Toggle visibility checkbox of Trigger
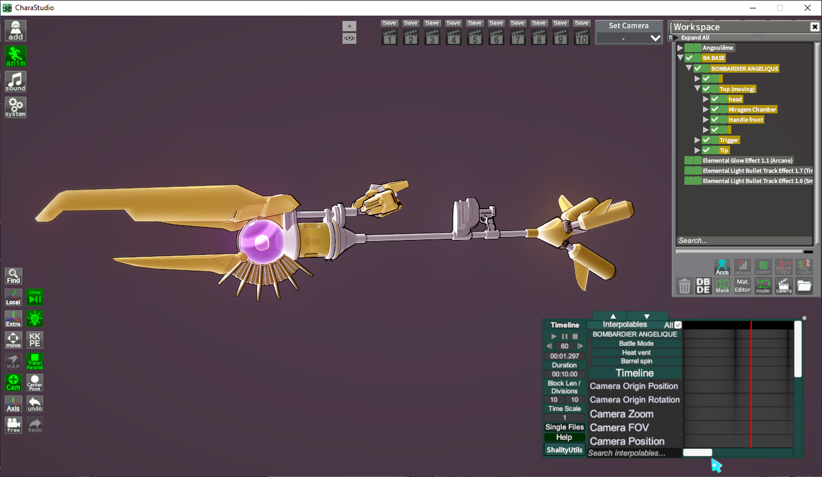Image resolution: width=822 pixels, height=477 pixels. tap(705, 140)
